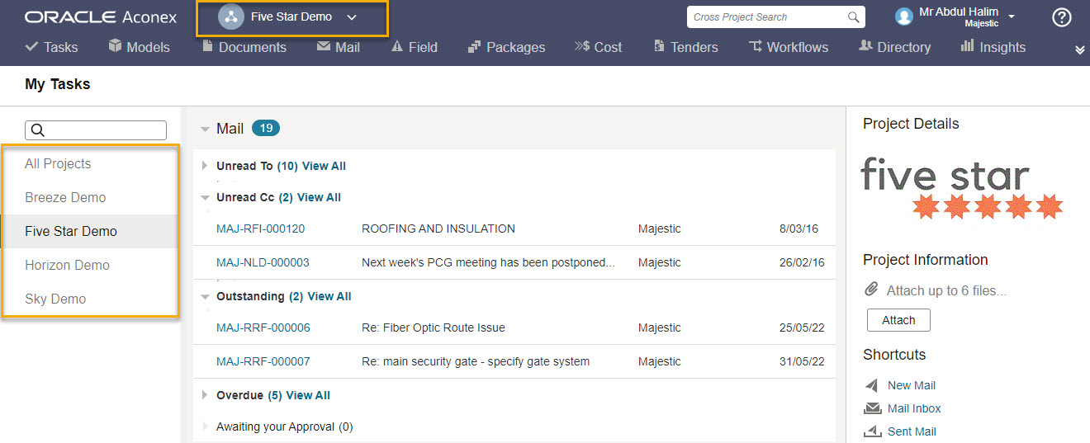This screenshot has height=443, width=1090.
Task: Click the Mail Inbox envelope icon
Action: pos(873,408)
